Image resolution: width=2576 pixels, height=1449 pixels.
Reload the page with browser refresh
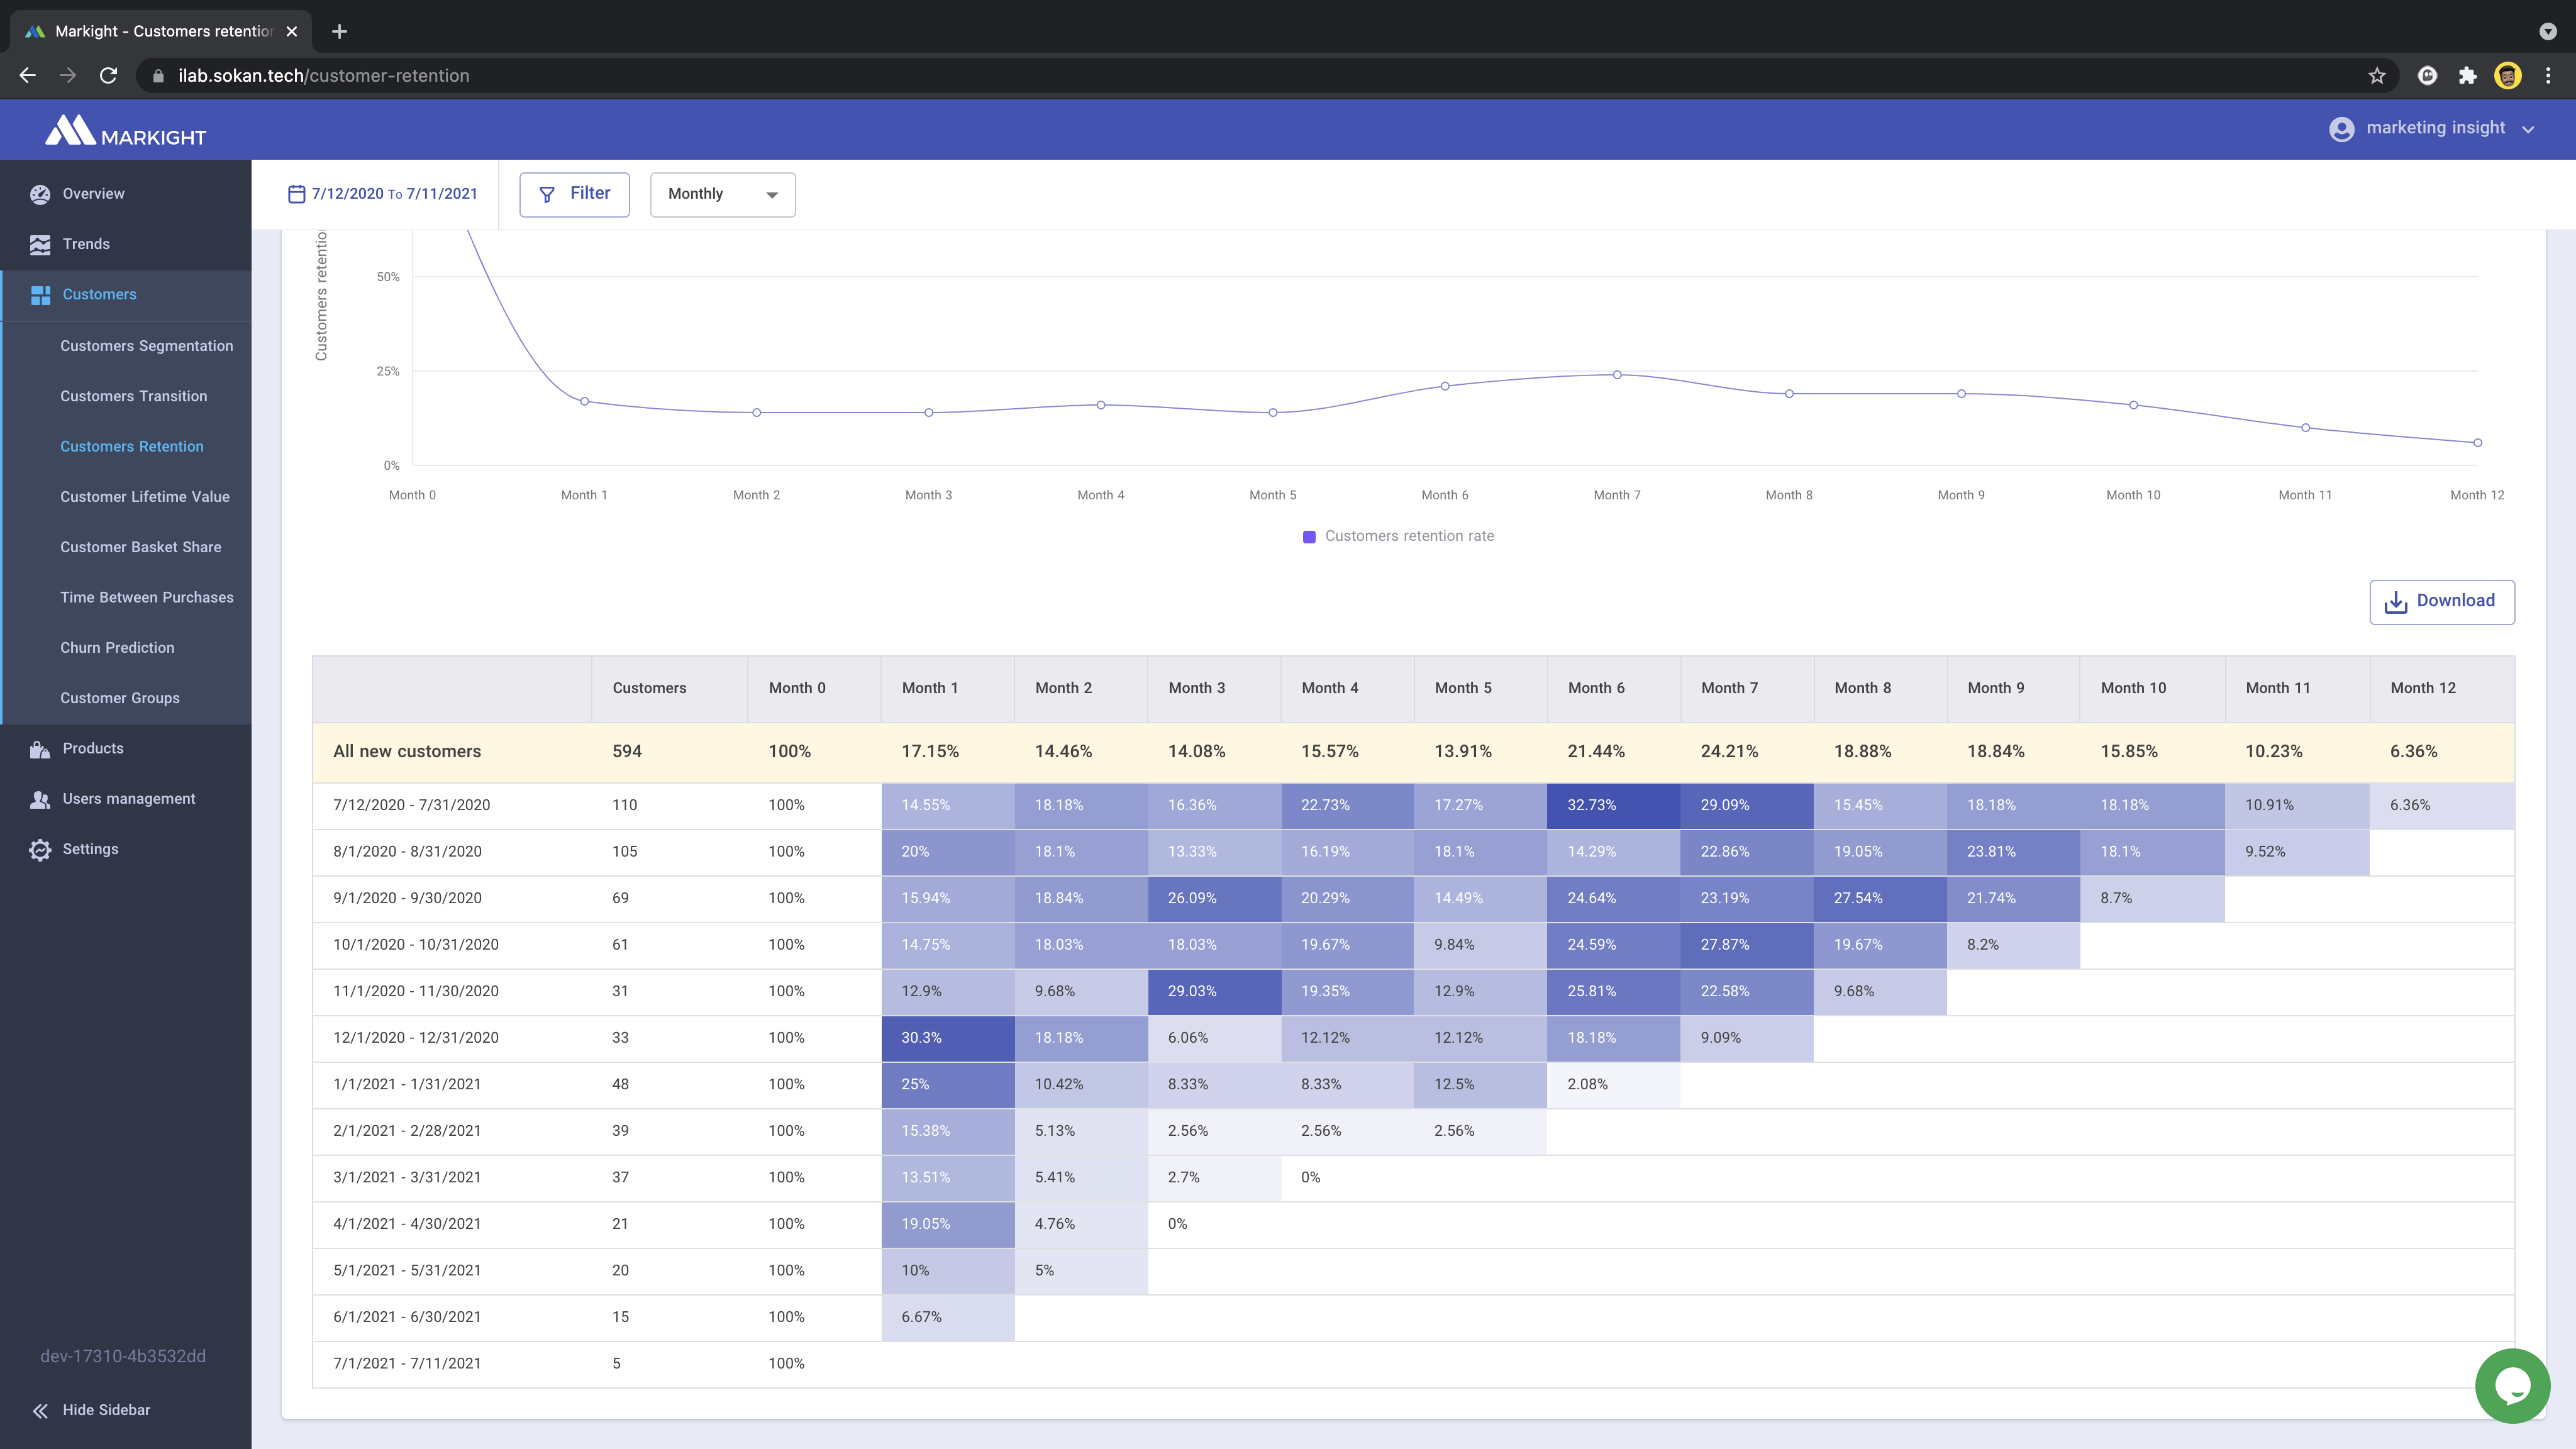tap(109, 76)
